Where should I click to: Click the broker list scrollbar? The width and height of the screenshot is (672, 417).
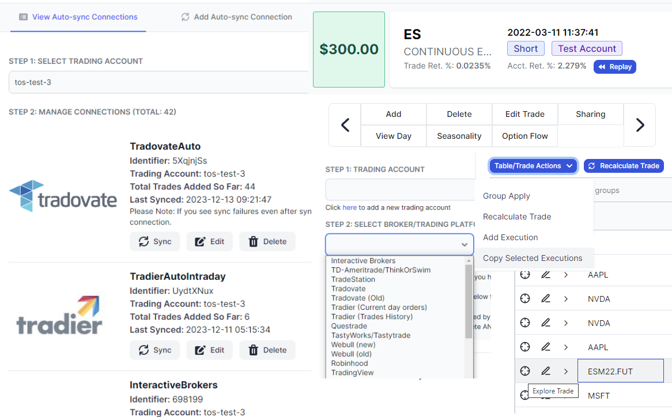469,302
